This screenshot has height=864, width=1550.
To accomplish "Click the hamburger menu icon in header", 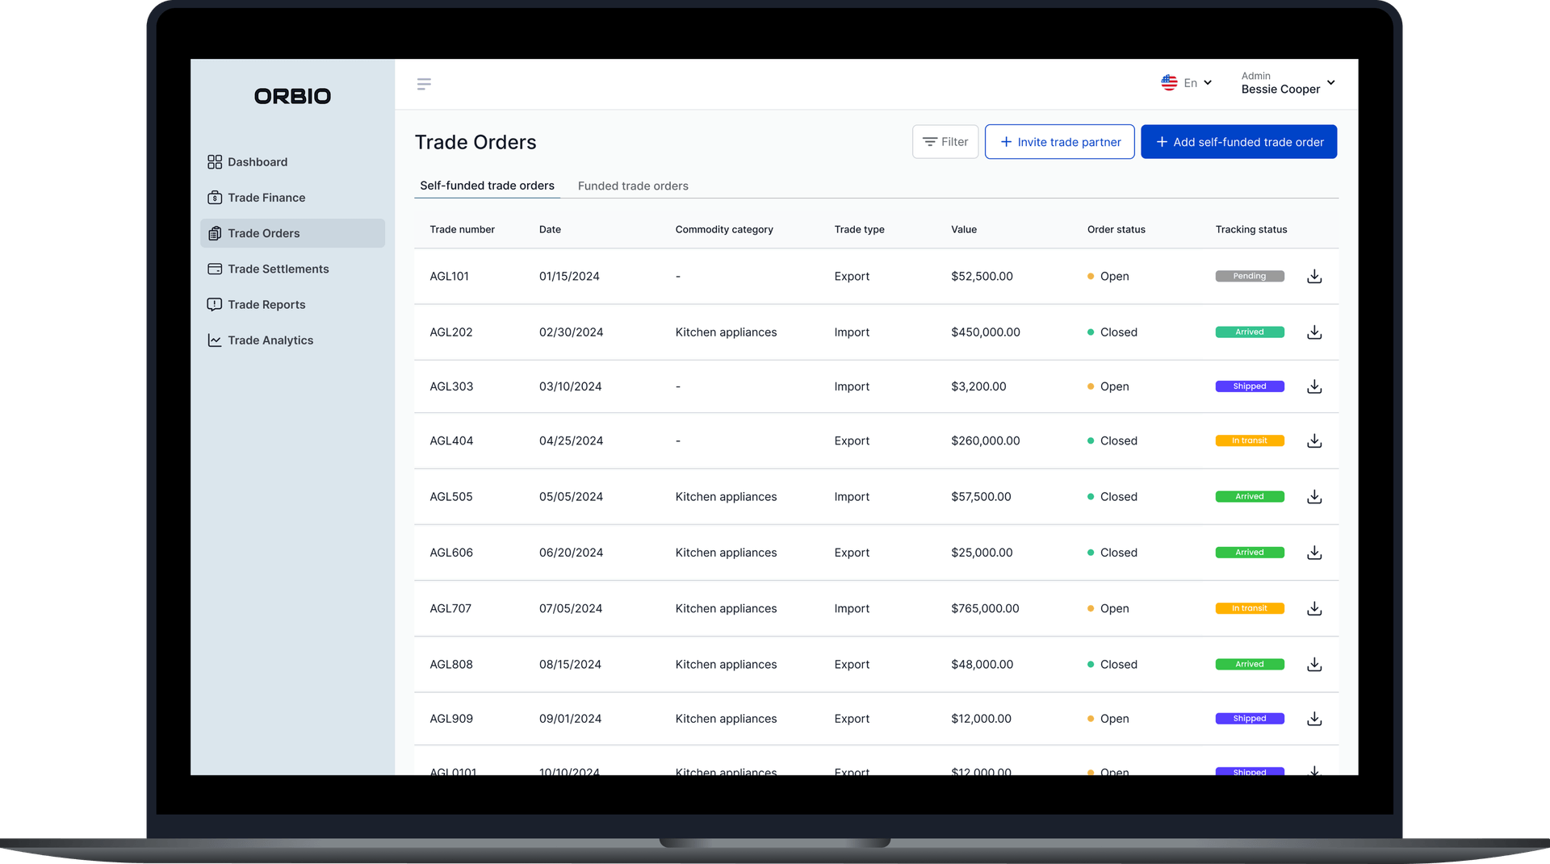I will click(424, 84).
